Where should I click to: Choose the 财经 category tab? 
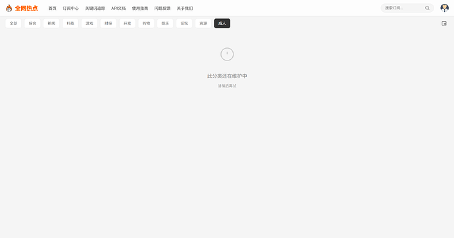click(x=109, y=24)
